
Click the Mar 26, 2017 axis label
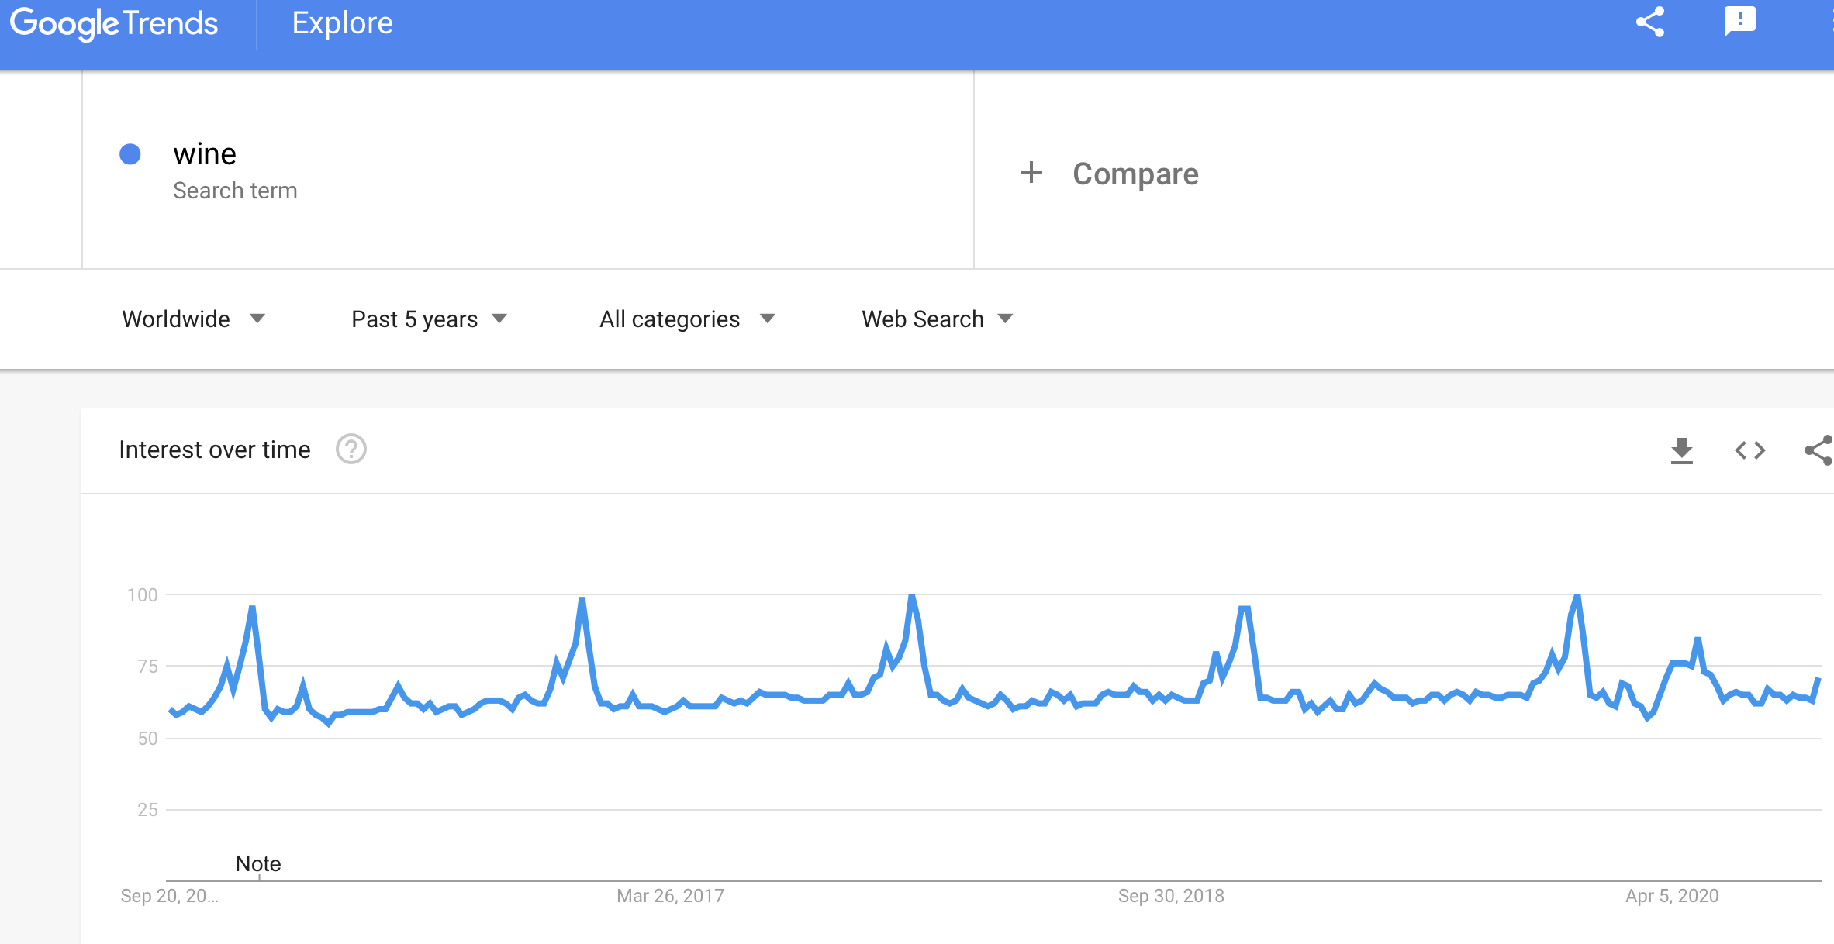(670, 896)
